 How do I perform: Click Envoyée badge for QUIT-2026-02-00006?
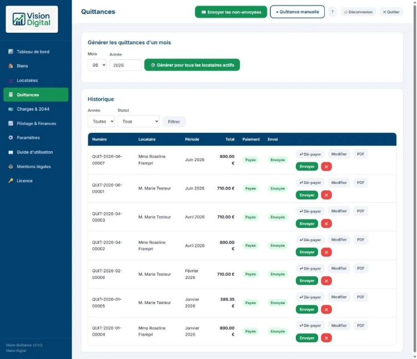pos(277,274)
